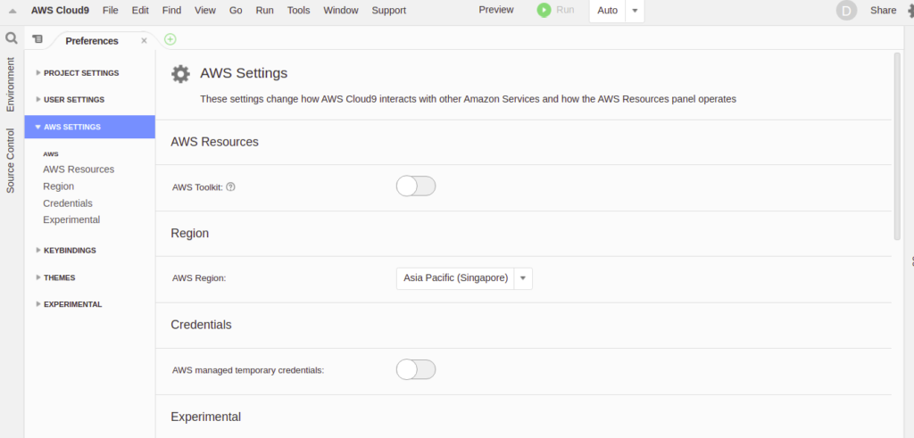Collapse AWS SETTINGS section

90,127
